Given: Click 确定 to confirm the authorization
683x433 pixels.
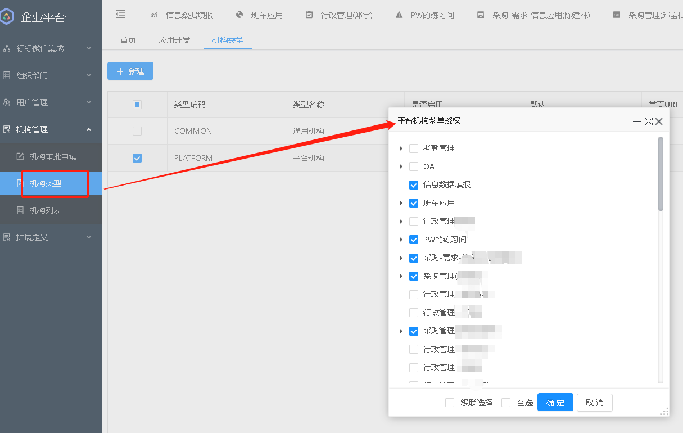Looking at the screenshot, I should [x=555, y=402].
